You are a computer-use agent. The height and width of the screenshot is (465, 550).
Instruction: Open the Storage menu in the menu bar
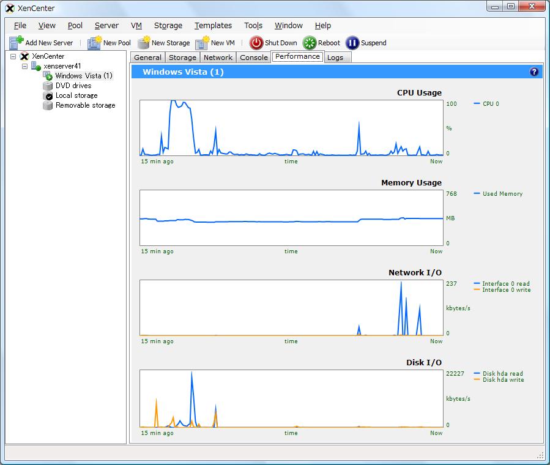pyautogui.click(x=168, y=26)
